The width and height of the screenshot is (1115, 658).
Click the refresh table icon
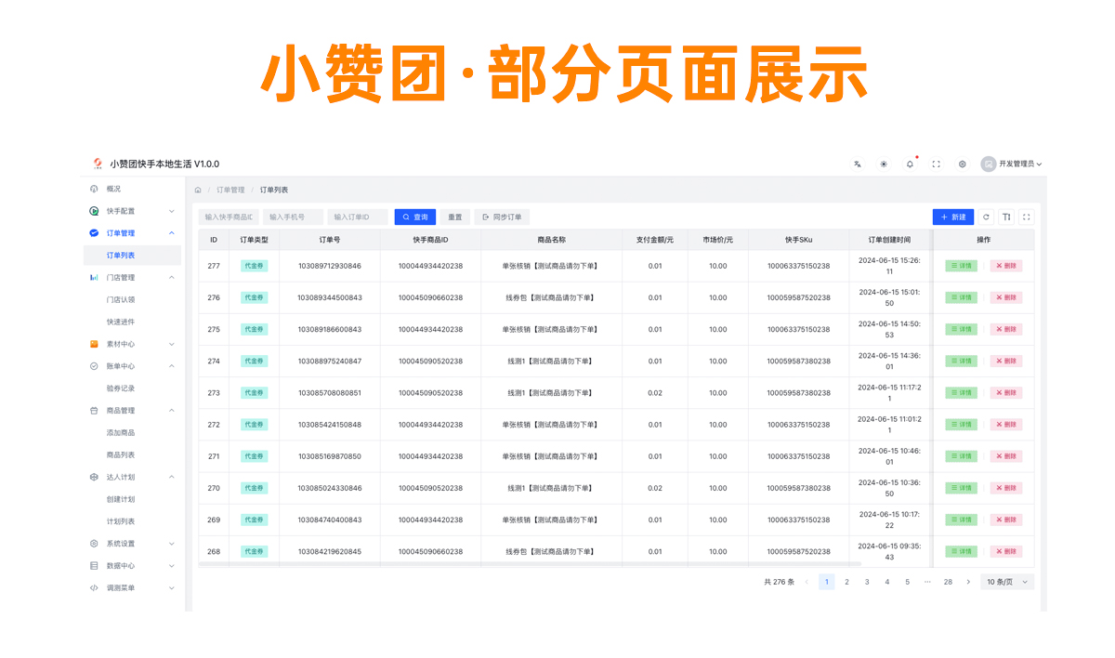[x=986, y=217]
